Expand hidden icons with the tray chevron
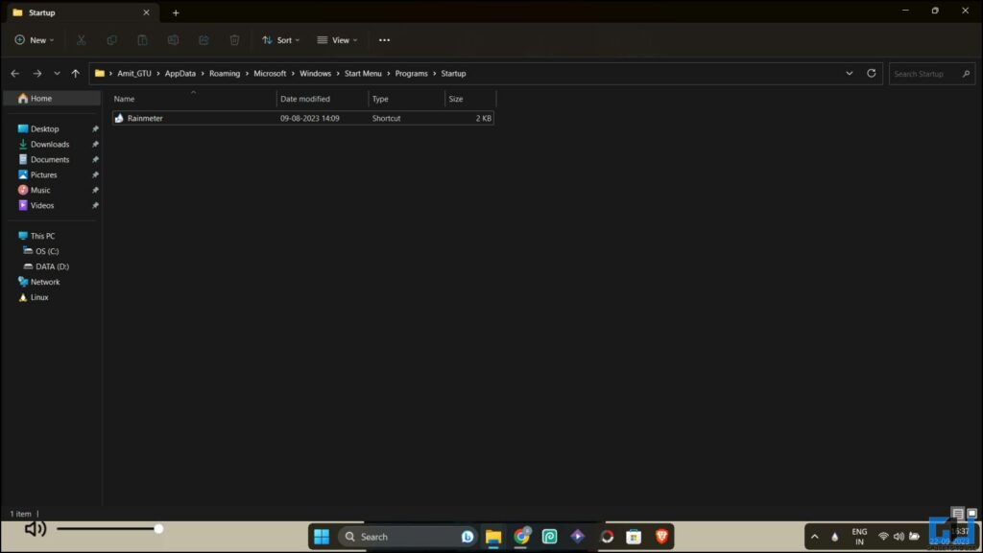 tap(814, 537)
